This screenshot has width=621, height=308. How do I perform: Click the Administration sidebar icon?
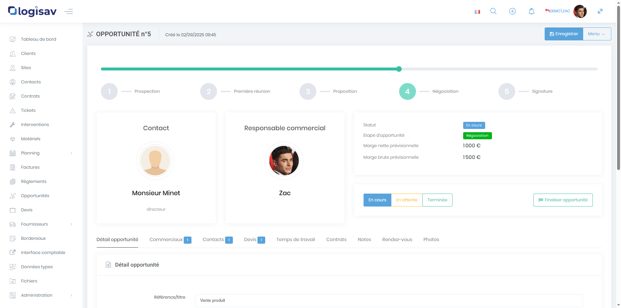13,295
